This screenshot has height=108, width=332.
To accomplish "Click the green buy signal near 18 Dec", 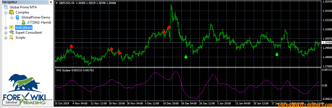I will click(x=186, y=57).
